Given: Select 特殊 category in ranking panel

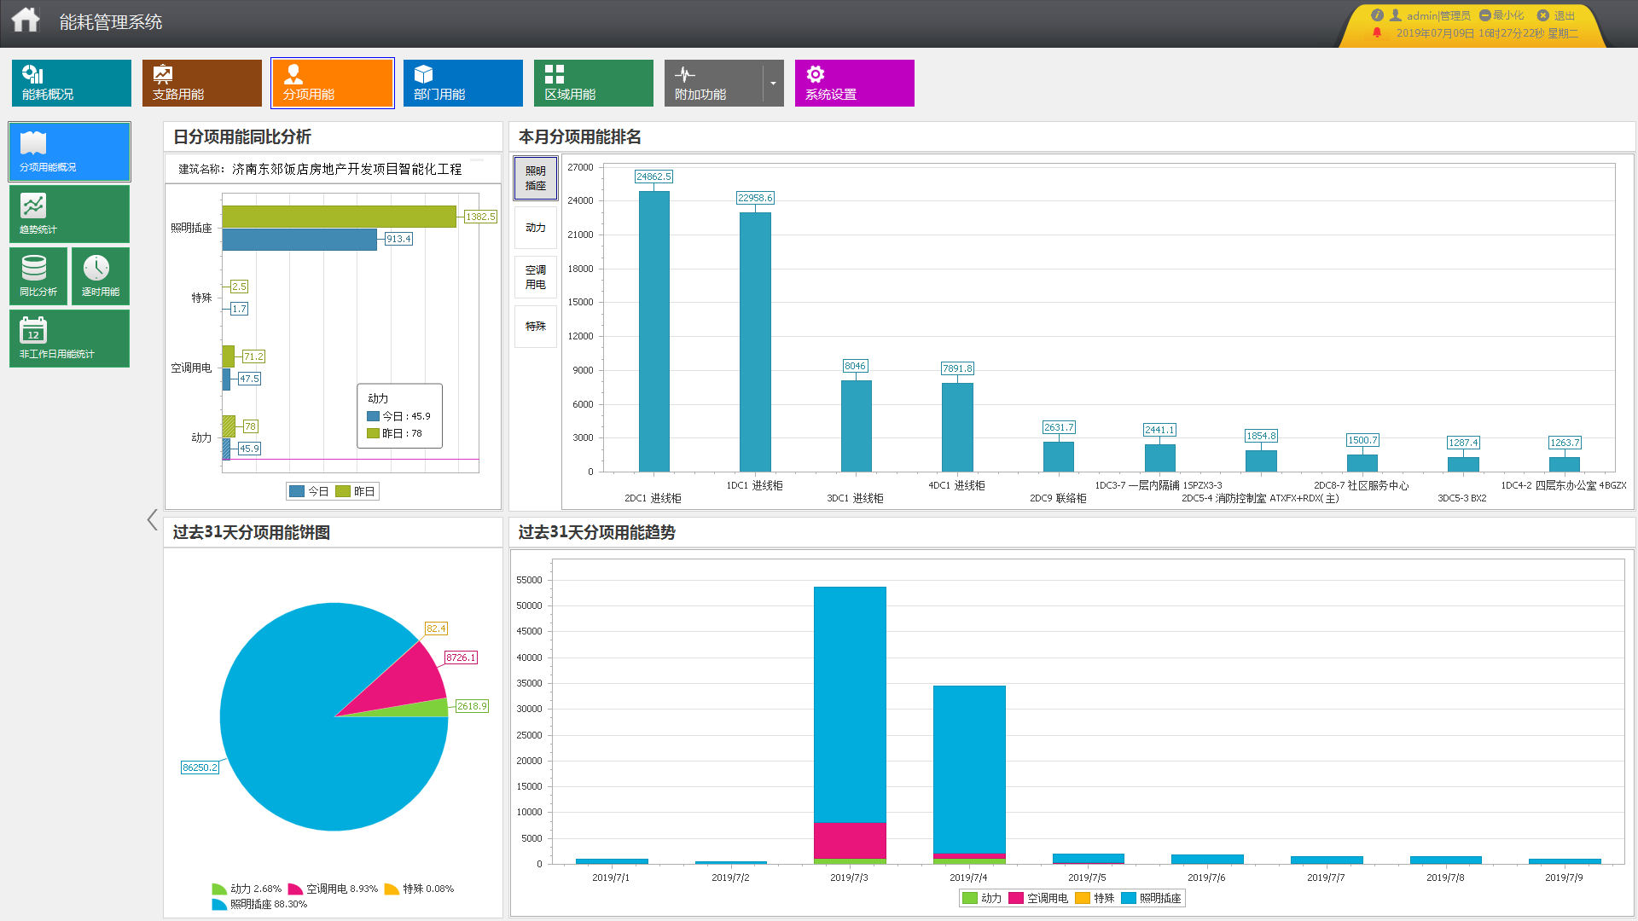Looking at the screenshot, I should (535, 327).
